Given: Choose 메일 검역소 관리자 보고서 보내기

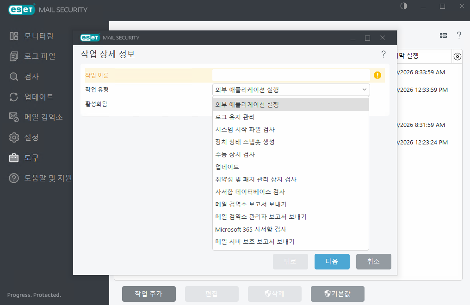Looking at the screenshot, I should (291, 217).
